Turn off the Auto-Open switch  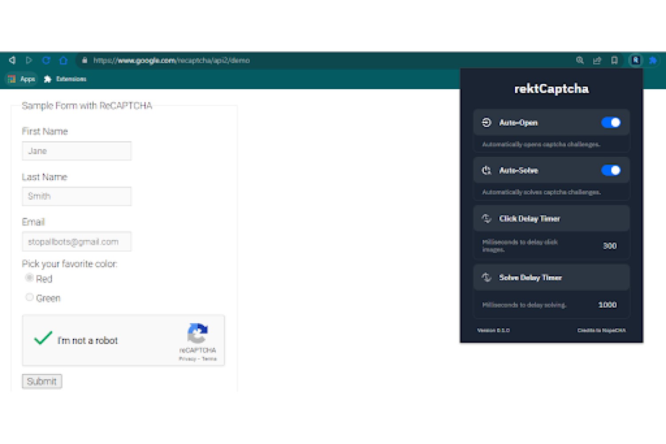point(611,123)
